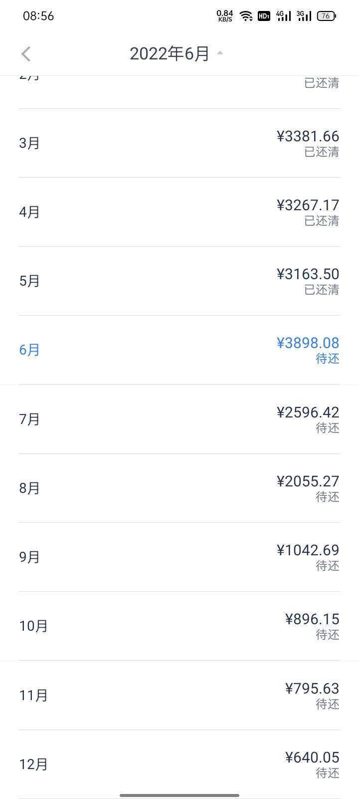Select the 12月 bill row
This screenshot has height=799, width=359.
click(x=179, y=765)
